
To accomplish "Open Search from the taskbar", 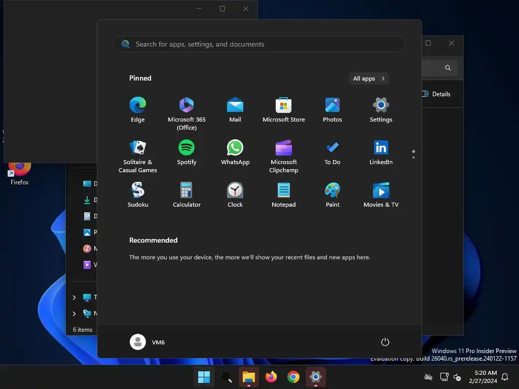I will point(227,377).
